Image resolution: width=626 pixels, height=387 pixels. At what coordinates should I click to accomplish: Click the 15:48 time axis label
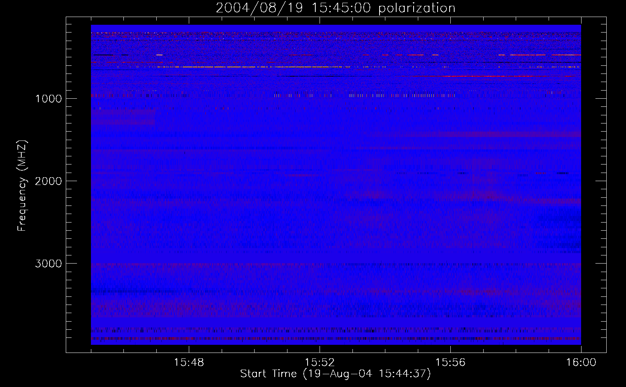(189, 363)
